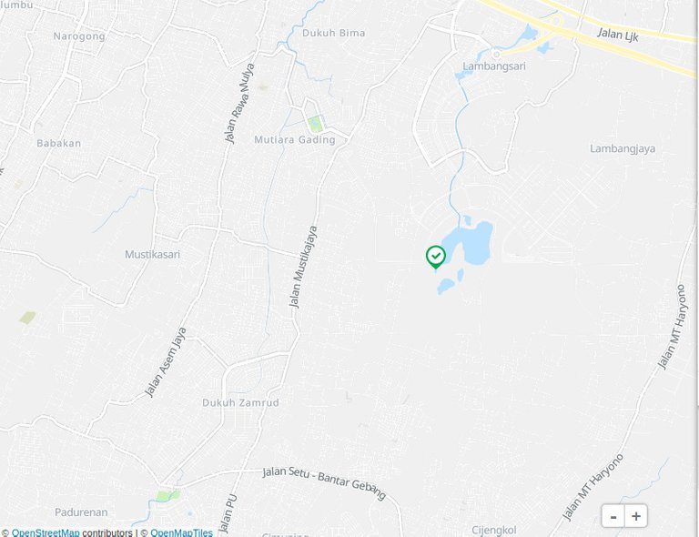699x537 pixels.
Task: Click the Narogong place label
Action: (x=79, y=36)
